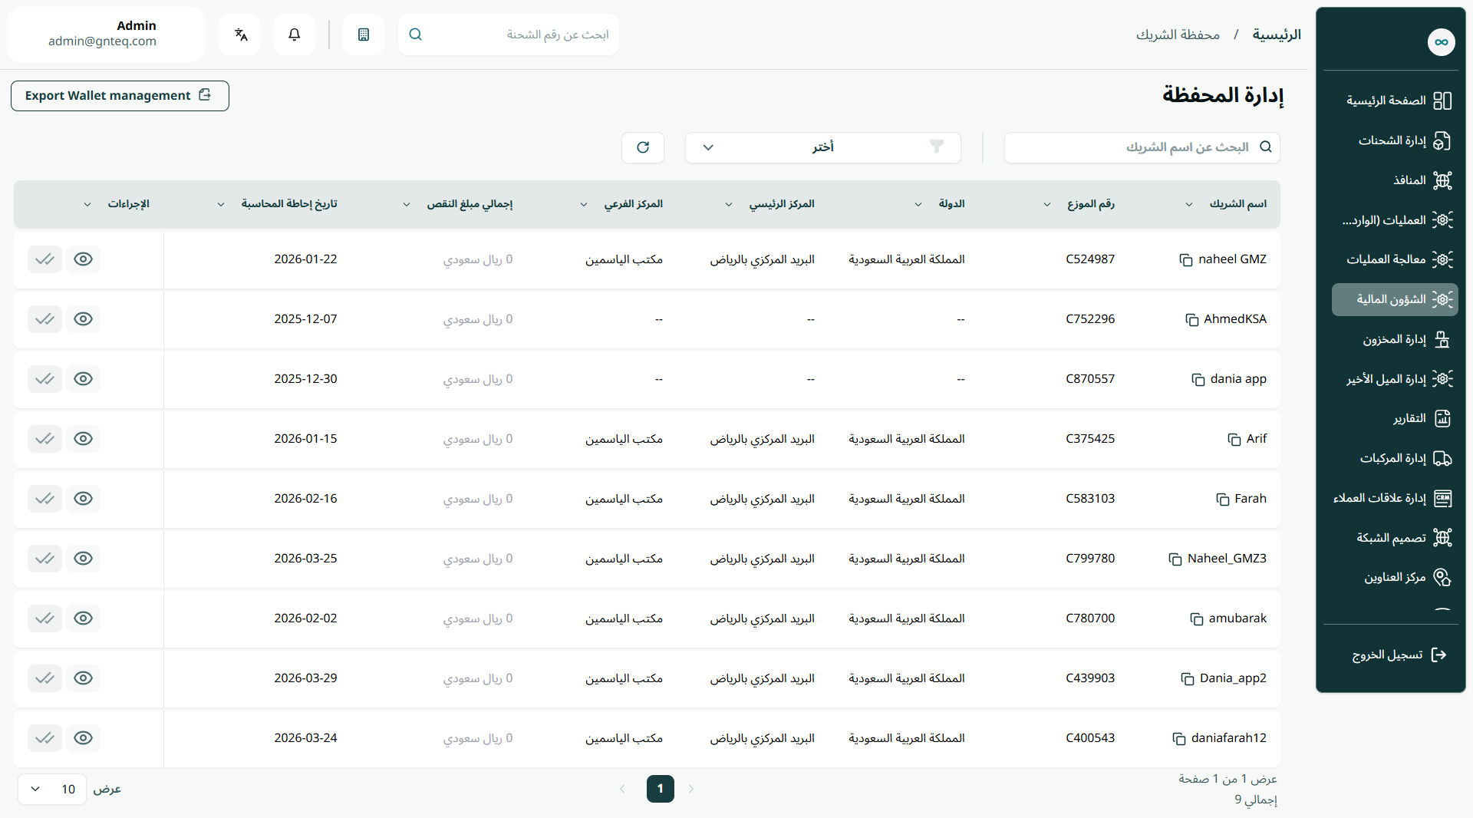Image resolution: width=1473 pixels, height=818 pixels.
Task: Click تسجيل الخروج logout button
Action: [1398, 655]
